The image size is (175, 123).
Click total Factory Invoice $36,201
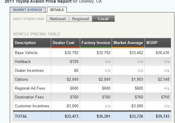[x=103, y=116]
